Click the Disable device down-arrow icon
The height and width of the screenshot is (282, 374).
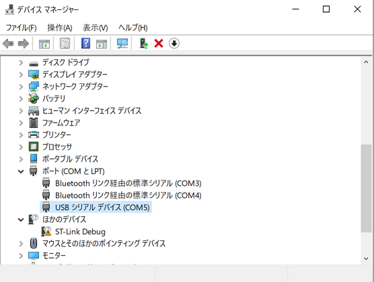(174, 44)
